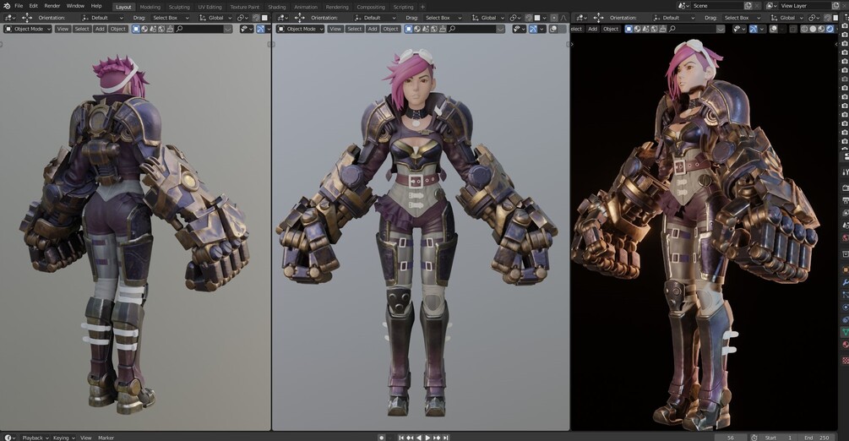
Task: Open Select menu in front-view viewport header
Action: click(355, 29)
